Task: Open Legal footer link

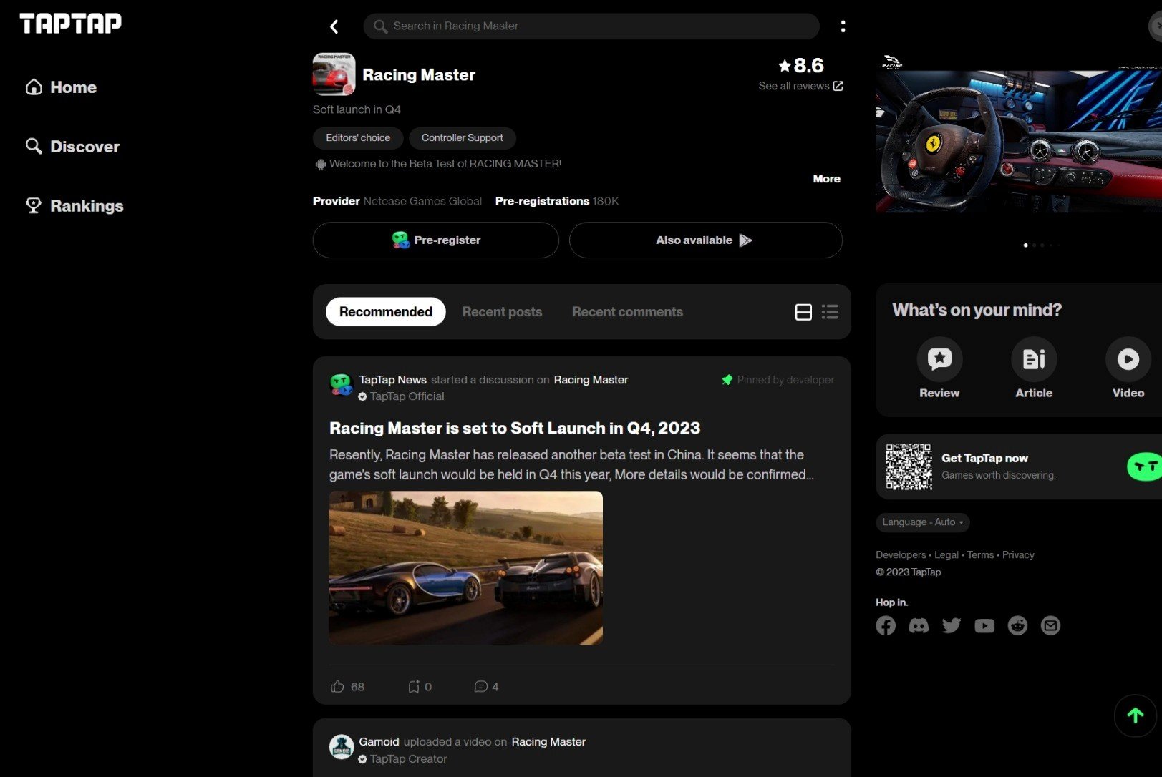Action: pyautogui.click(x=946, y=555)
